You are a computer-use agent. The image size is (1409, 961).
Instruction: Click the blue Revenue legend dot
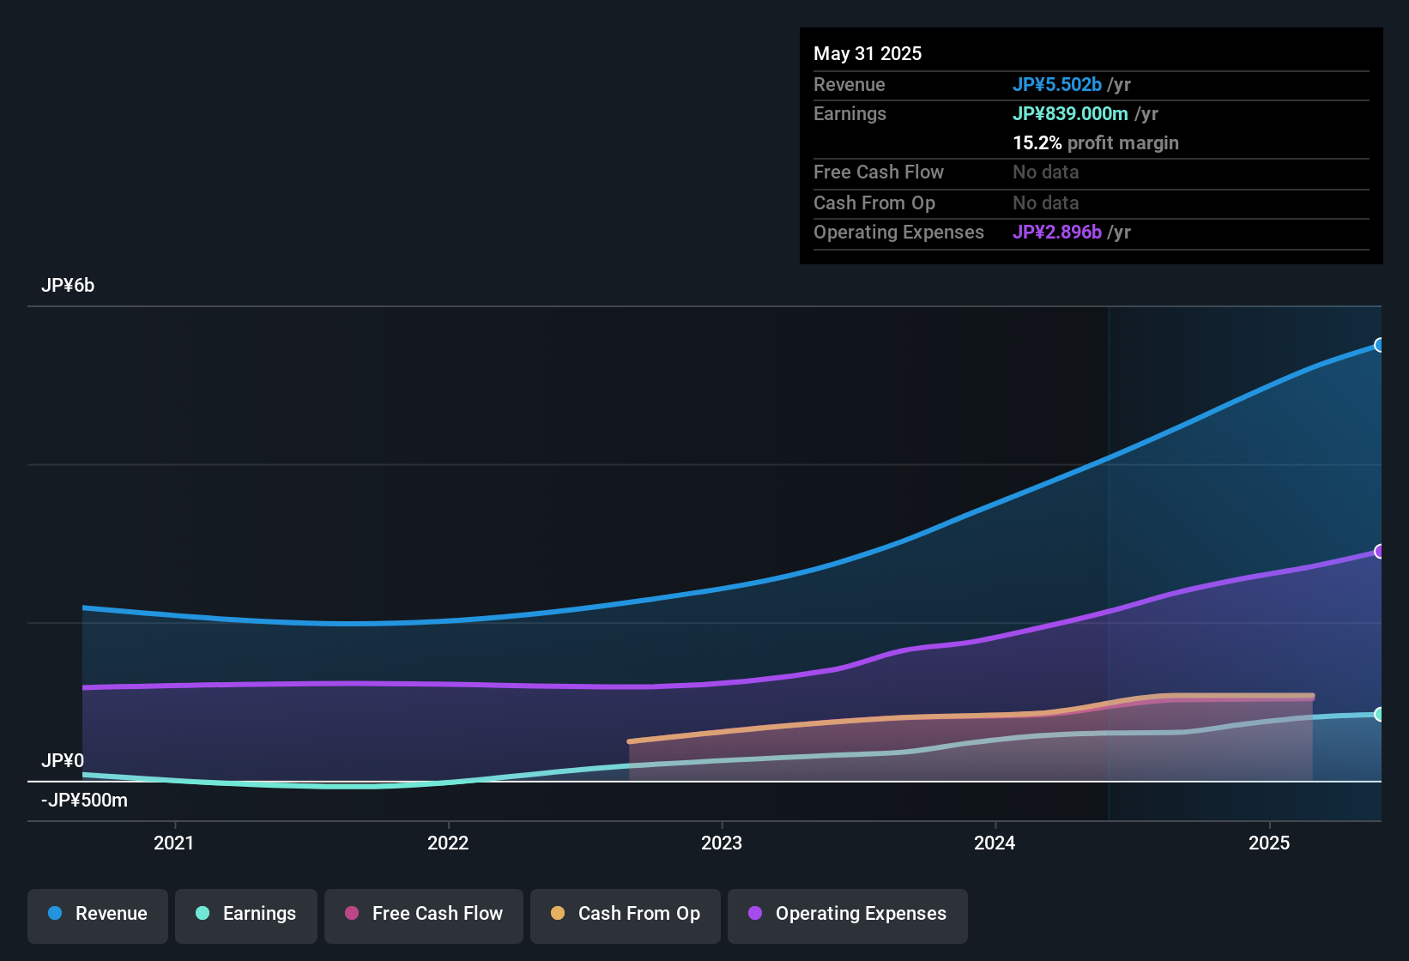pos(55,913)
